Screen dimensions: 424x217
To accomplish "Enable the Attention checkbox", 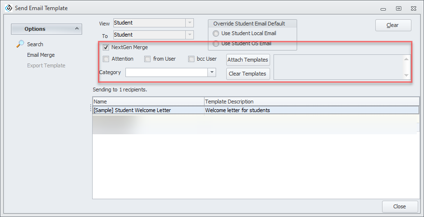I will [106, 59].
